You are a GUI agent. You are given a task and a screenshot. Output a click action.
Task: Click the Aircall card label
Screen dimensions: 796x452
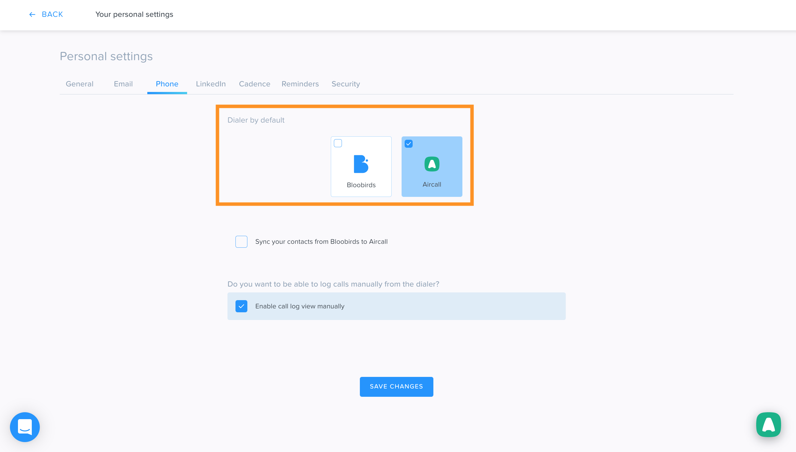click(x=432, y=184)
